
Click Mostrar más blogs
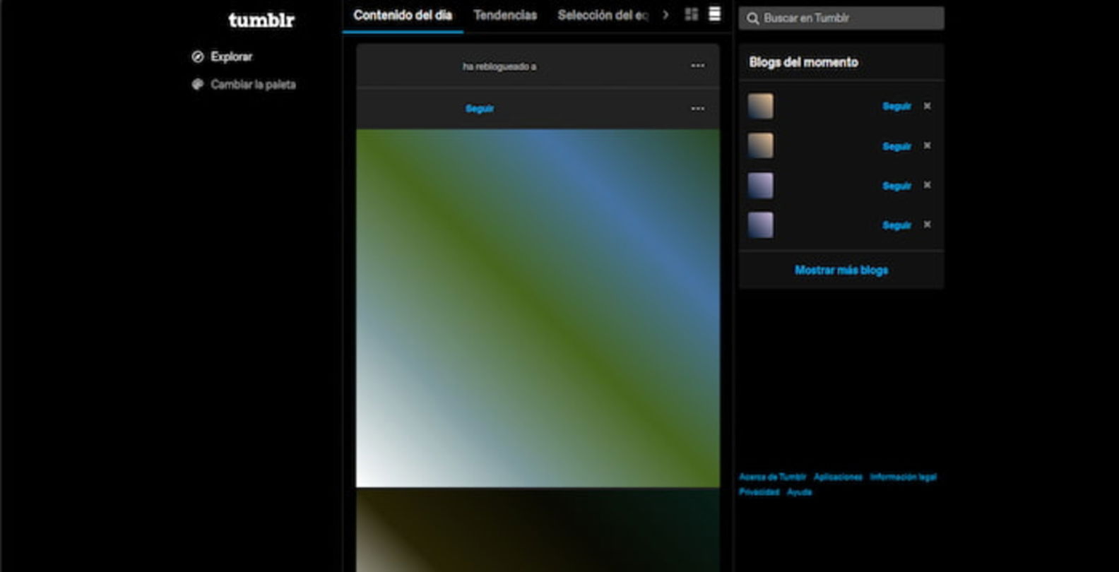pyautogui.click(x=841, y=270)
